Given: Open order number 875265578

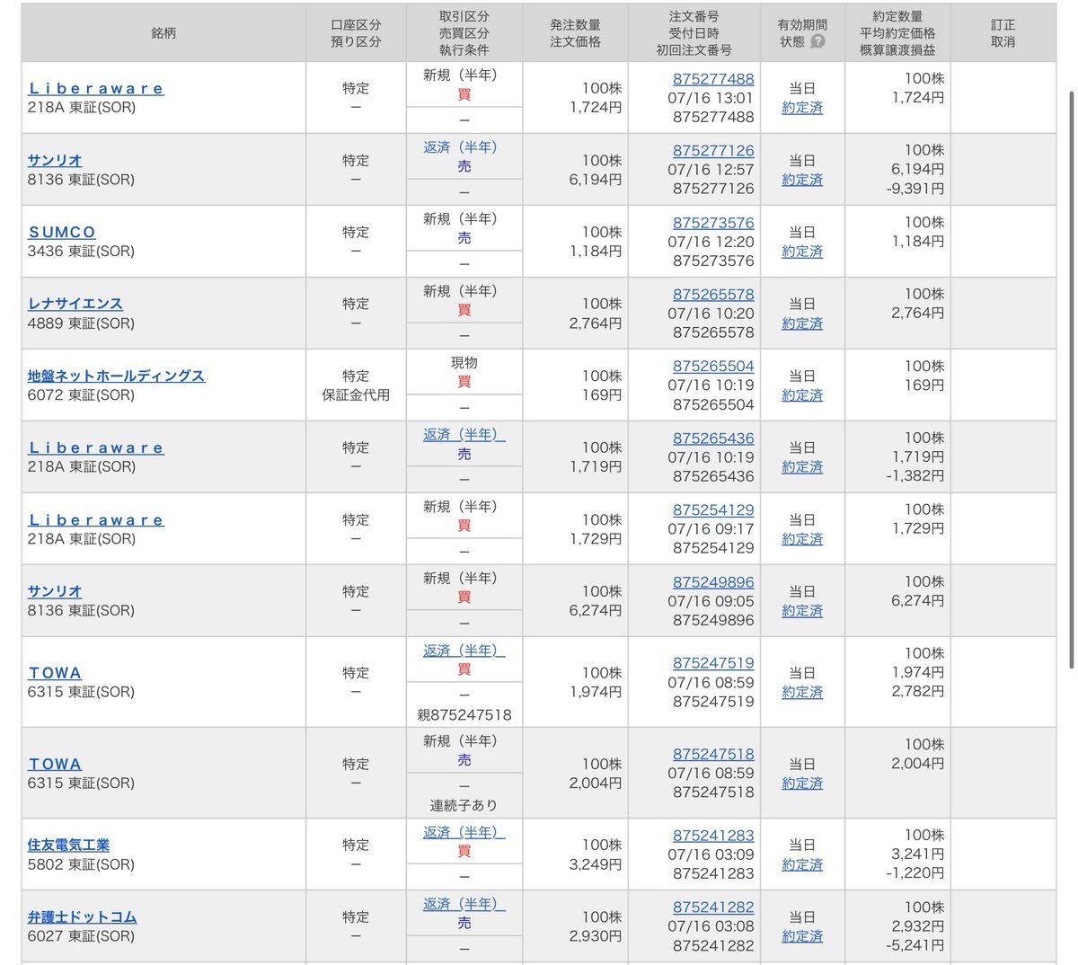Looking at the screenshot, I should coord(713,295).
